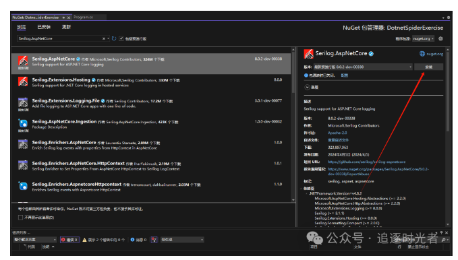Click the detail pane vertical scrollbar
458x260 pixels.
coord(448,92)
